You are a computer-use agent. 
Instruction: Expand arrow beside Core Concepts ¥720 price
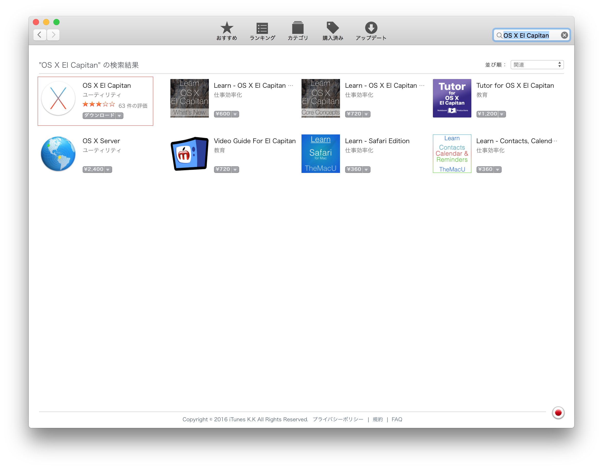pos(366,114)
